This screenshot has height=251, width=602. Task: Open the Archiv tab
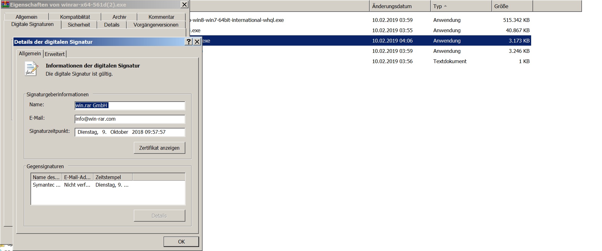tap(119, 17)
